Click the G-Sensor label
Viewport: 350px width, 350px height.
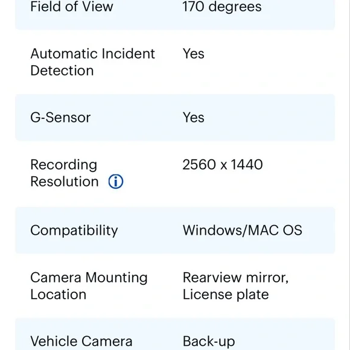[60, 118]
